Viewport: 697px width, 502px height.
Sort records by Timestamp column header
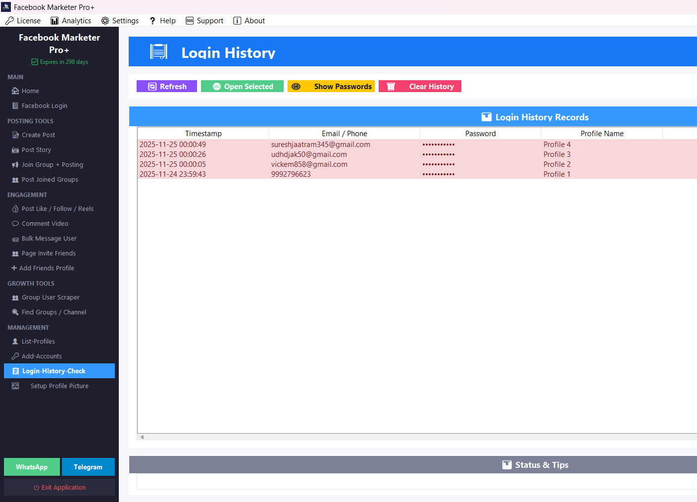[203, 134]
